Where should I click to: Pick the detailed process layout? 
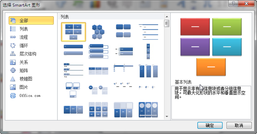point(73,110)
